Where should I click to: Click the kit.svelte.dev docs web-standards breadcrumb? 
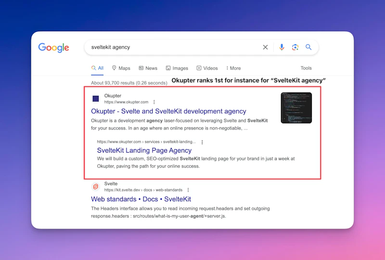(x=143, y=190)
